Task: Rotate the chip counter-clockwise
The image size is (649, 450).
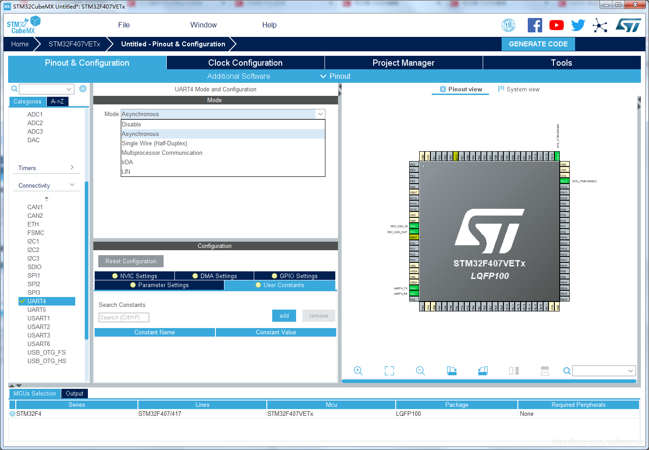Action: pyautogui.click(x=483, y=371)
